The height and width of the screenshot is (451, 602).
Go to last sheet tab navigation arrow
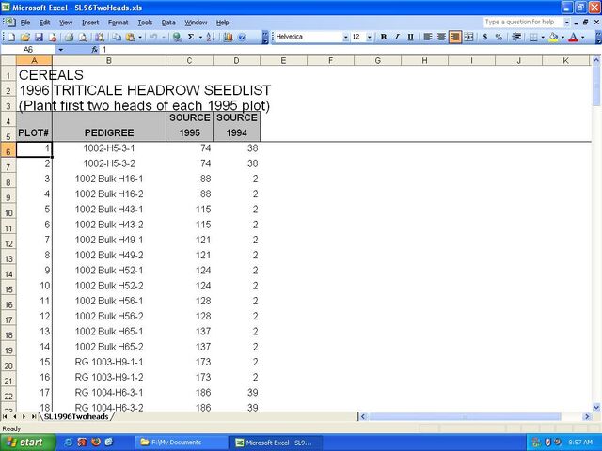point(34,416)
